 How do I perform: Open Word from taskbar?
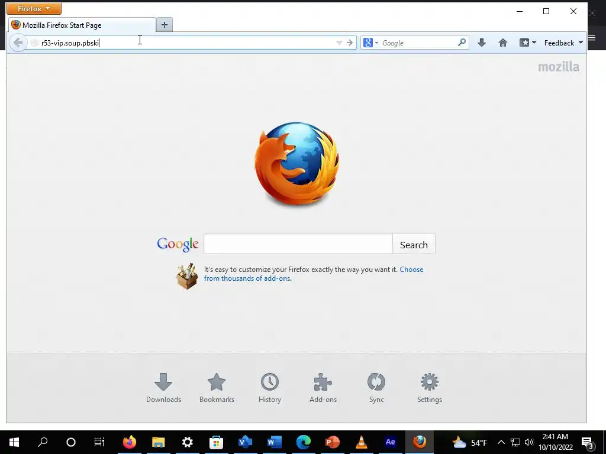pyautogui.click(x=275, y=442)
